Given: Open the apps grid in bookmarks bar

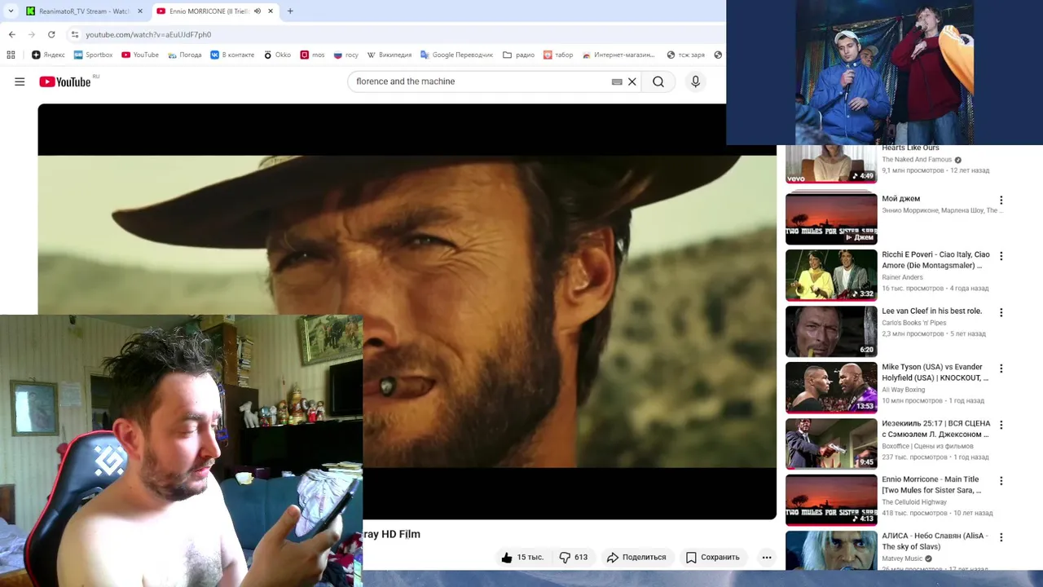Looking at the screenshot, I should click(x=11, y=55).
